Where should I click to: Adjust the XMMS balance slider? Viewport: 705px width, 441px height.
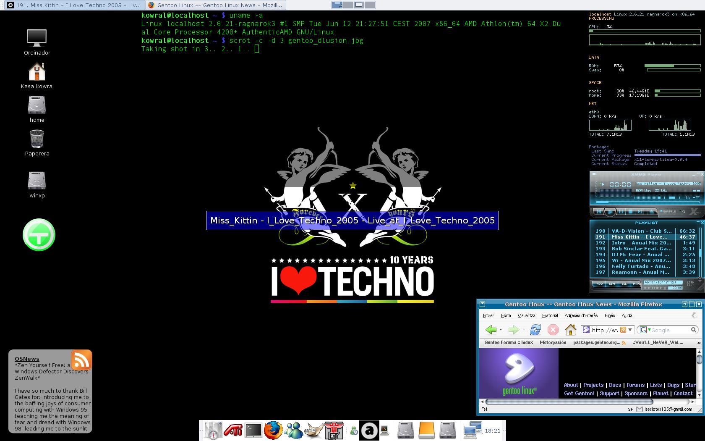coord(672,197)
